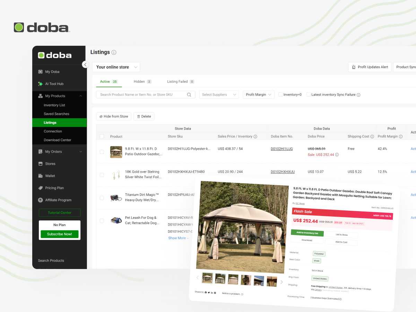Select the khaki color option chip

pos(317,261)
